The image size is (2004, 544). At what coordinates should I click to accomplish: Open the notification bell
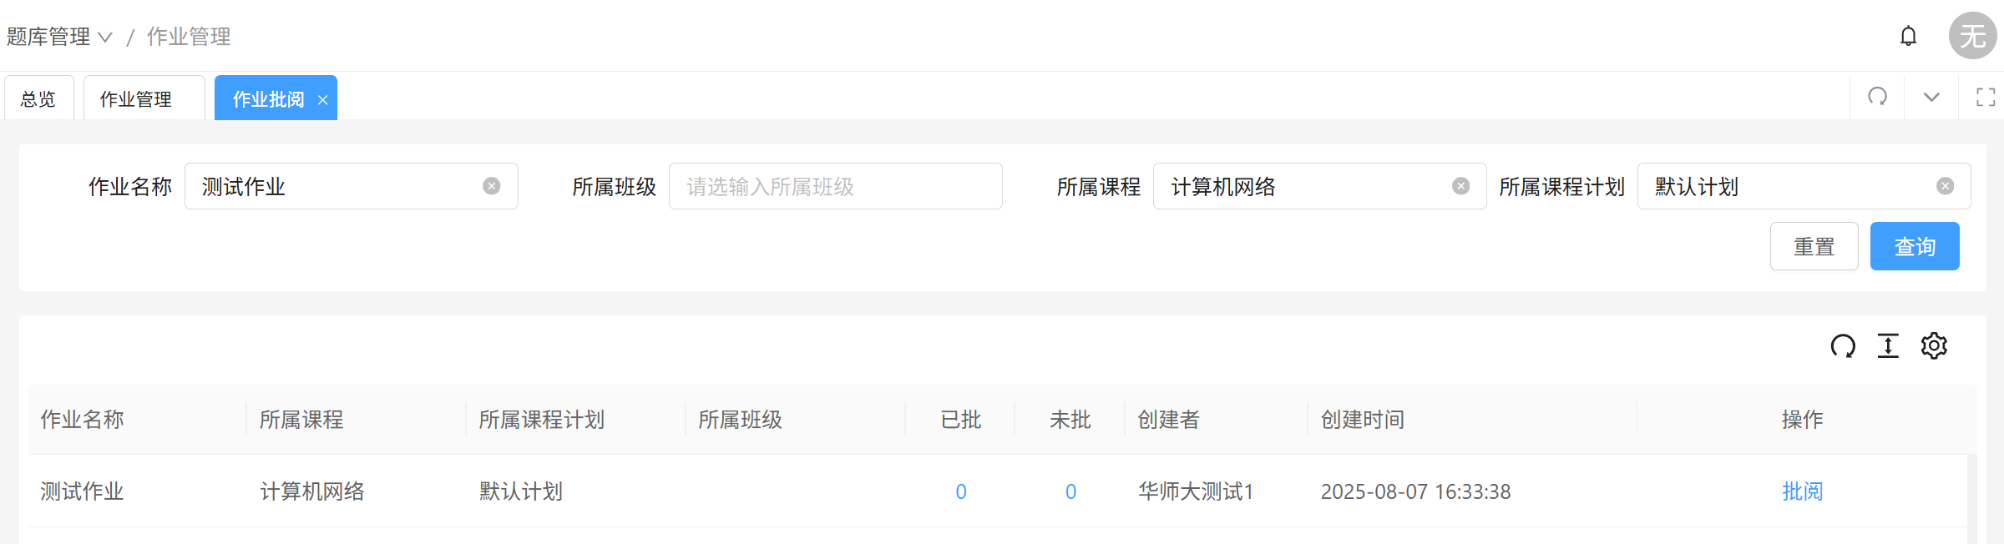(x=1908, y=36)
